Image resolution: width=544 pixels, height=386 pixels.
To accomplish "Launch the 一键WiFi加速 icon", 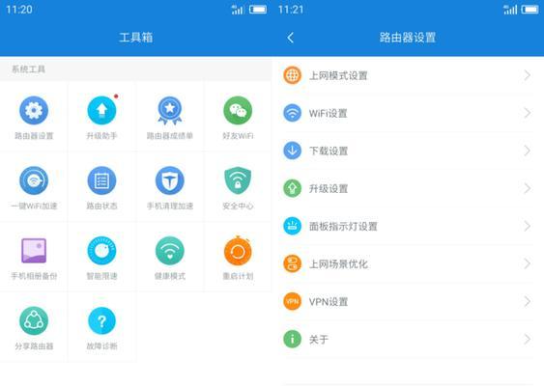I will click(34, 180).
